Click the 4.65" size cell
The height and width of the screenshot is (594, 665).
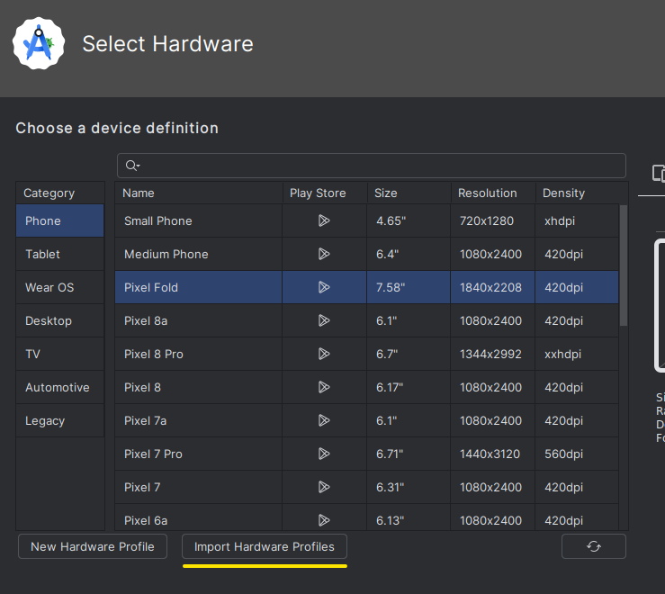click(409, 220)
